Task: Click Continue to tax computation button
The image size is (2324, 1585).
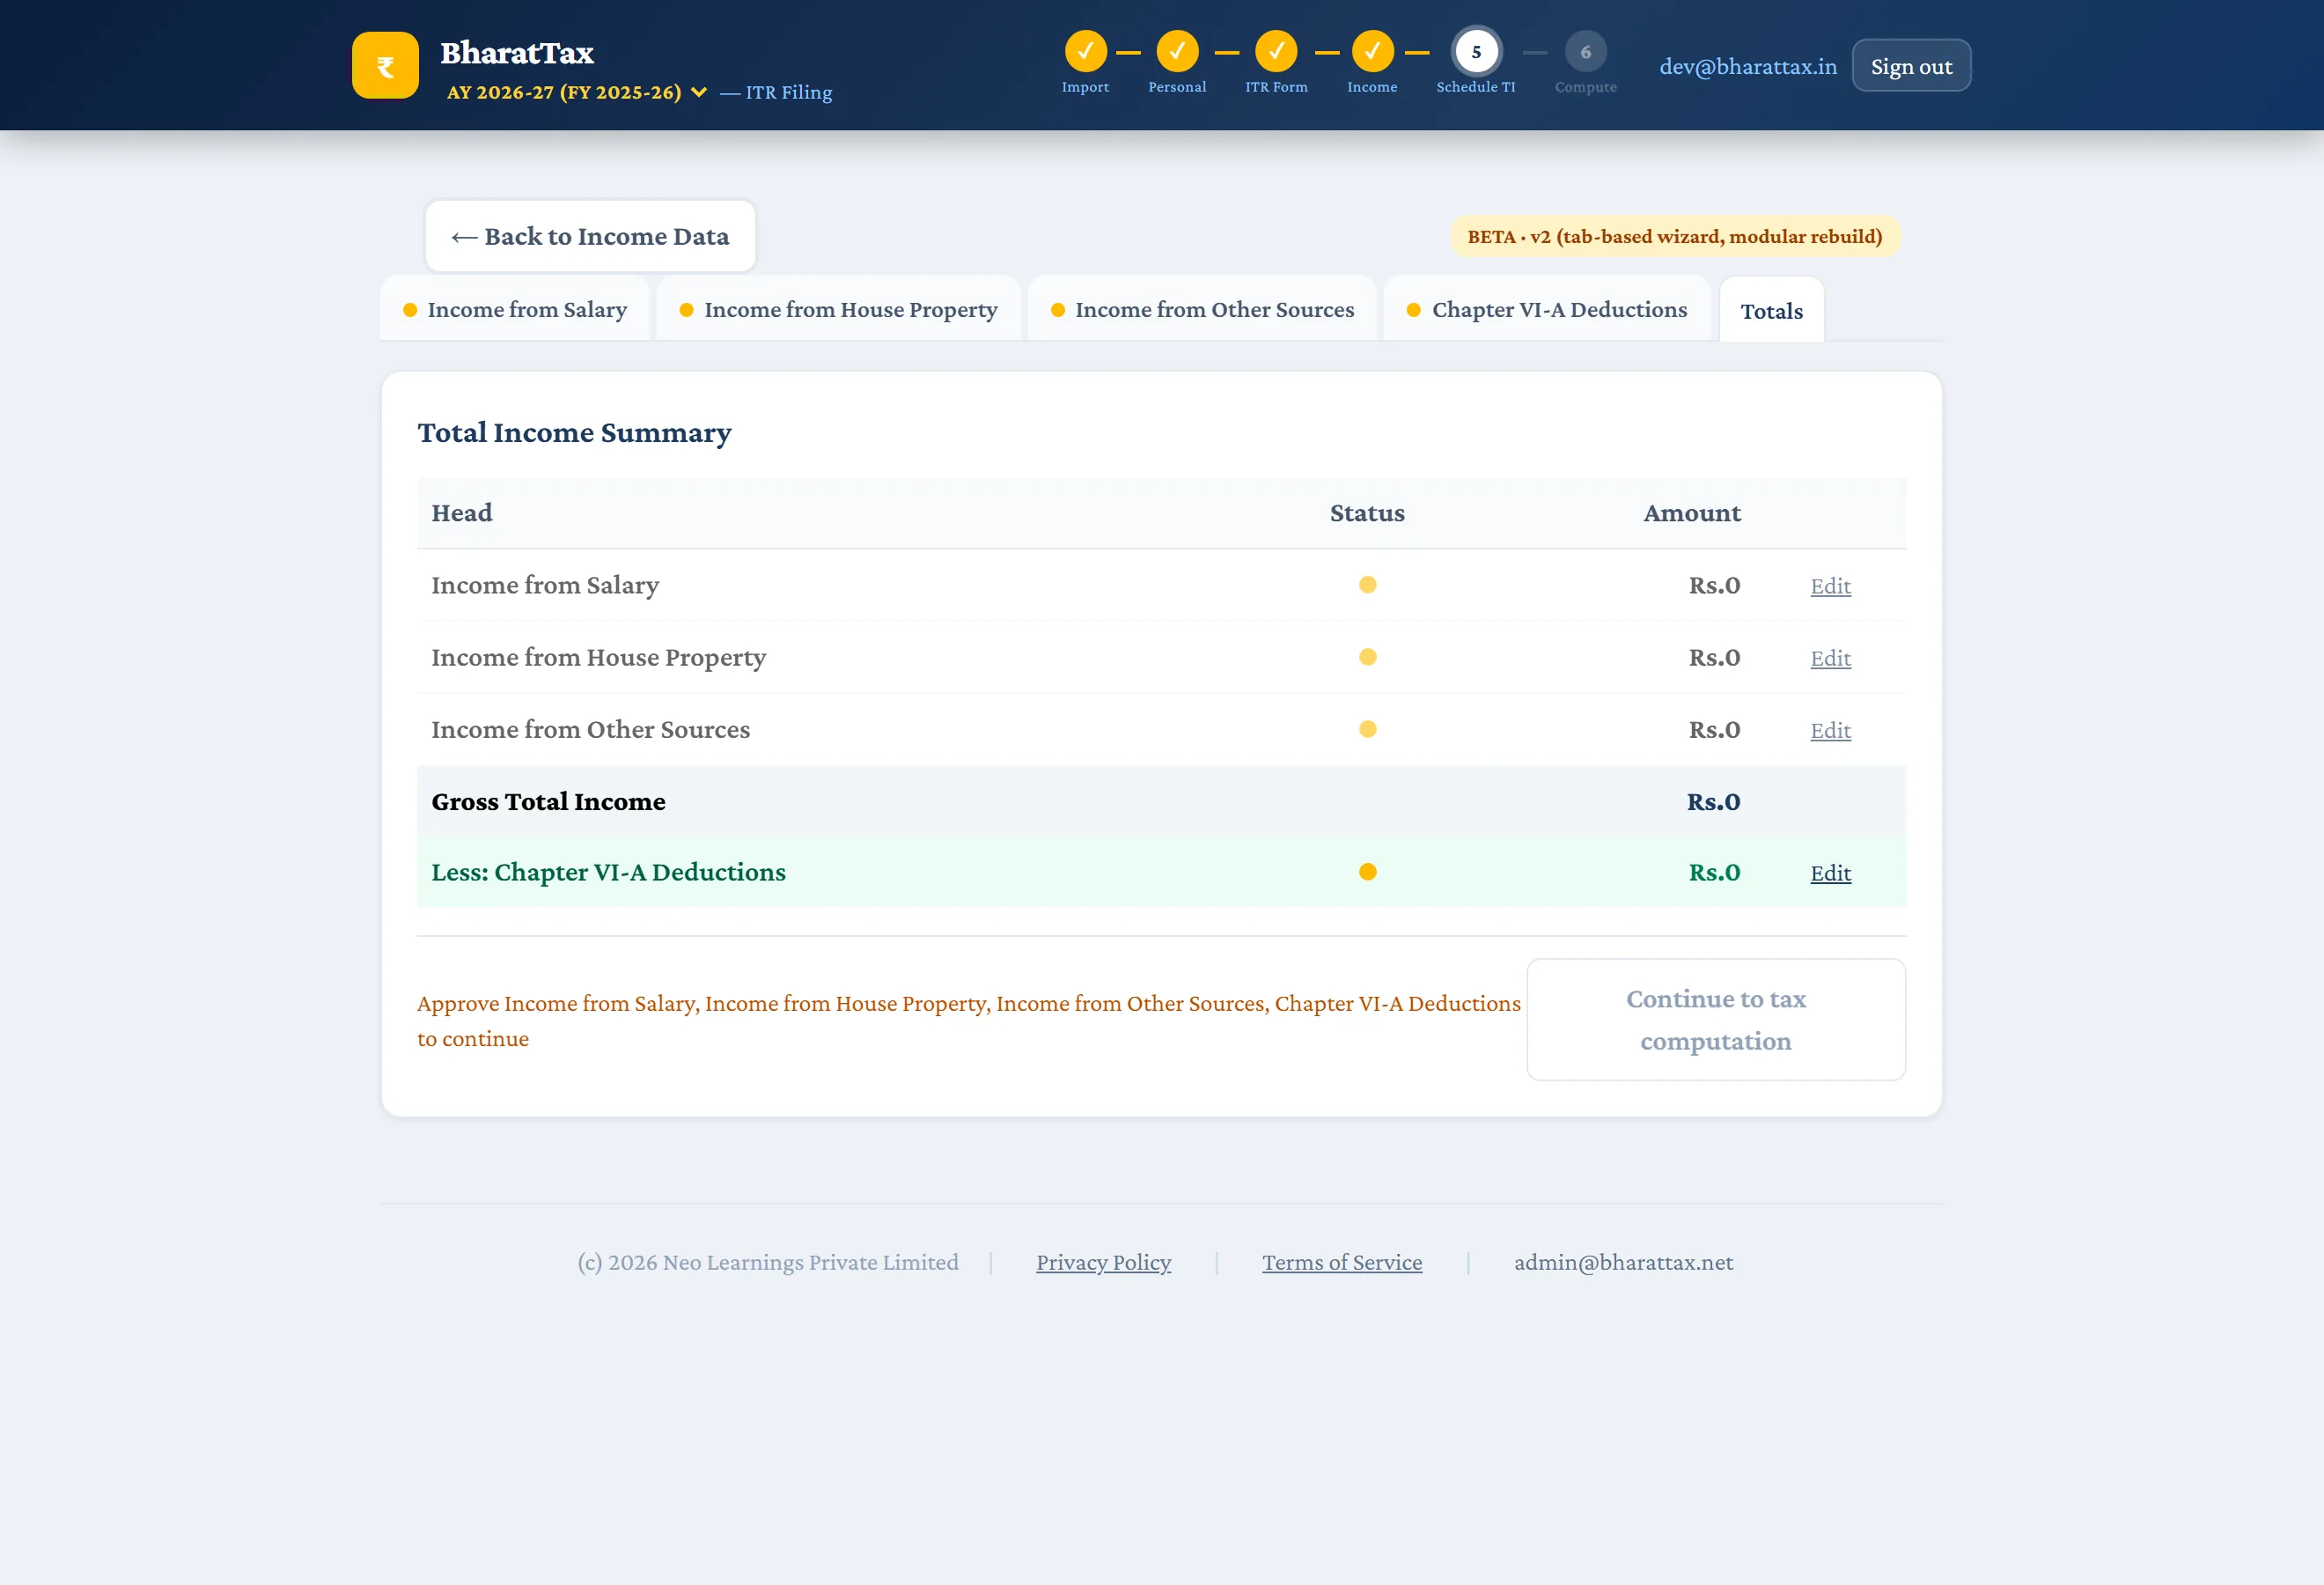Action: [1716, 1020]
